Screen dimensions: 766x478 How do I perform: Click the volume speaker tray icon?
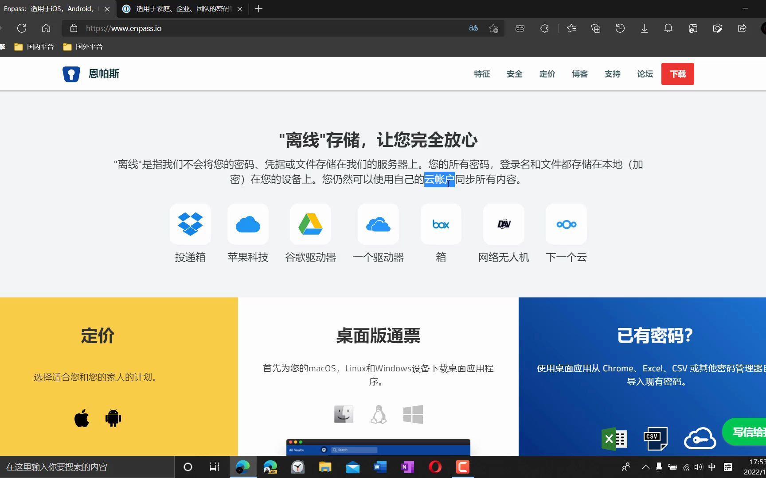pos(699,467)
